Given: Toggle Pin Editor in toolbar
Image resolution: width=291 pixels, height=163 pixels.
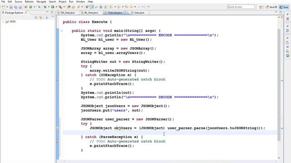Looking at the screenshot, I should click(x=148, y=7).
